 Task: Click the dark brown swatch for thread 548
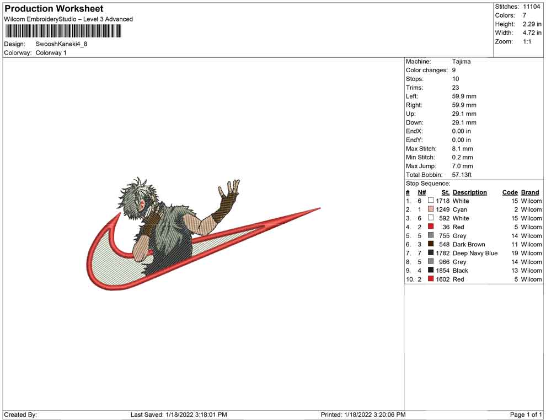pos(431,244)
